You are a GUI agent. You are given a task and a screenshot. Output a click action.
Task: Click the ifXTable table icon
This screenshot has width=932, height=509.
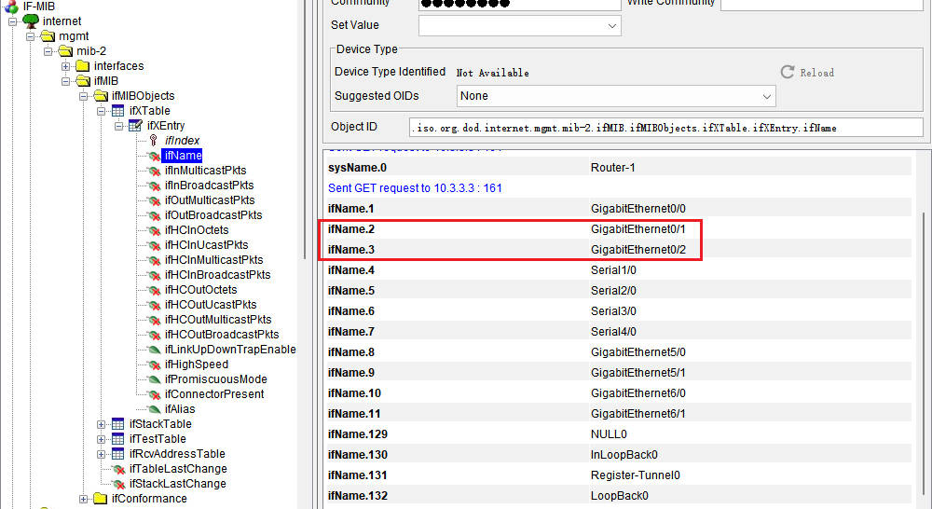coord(118,111)
